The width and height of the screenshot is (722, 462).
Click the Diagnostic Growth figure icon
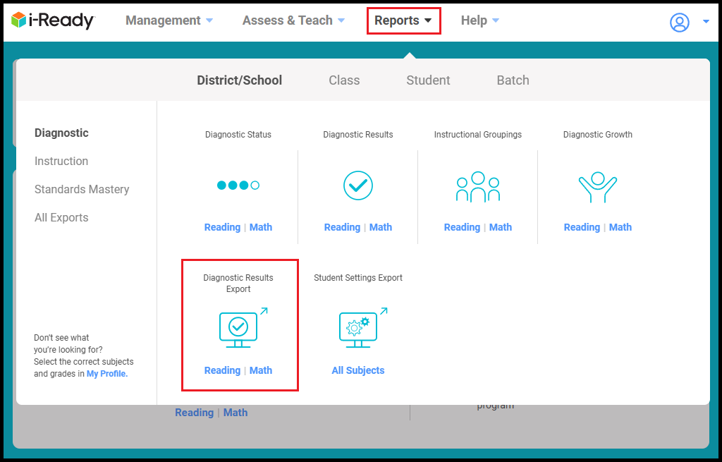[x=598, y=187]
